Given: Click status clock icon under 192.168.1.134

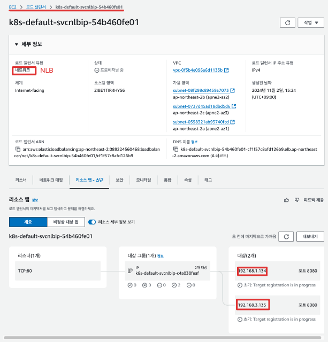Looking at the screenshot, I should point(240,285).
